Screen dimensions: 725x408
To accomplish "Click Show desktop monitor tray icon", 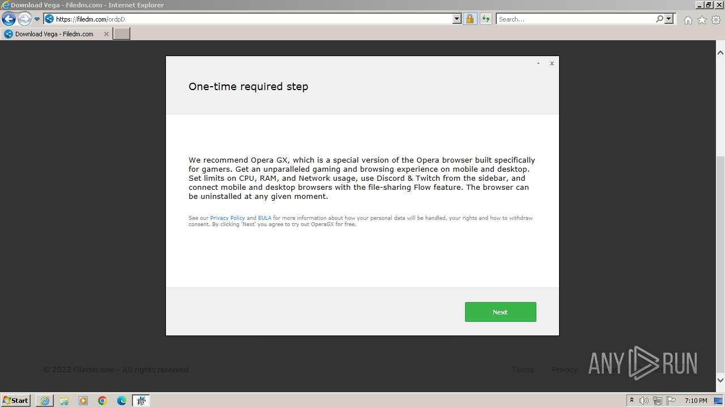I will point(718,401).
